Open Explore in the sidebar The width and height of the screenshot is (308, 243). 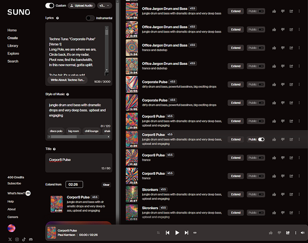click(13, 53)
